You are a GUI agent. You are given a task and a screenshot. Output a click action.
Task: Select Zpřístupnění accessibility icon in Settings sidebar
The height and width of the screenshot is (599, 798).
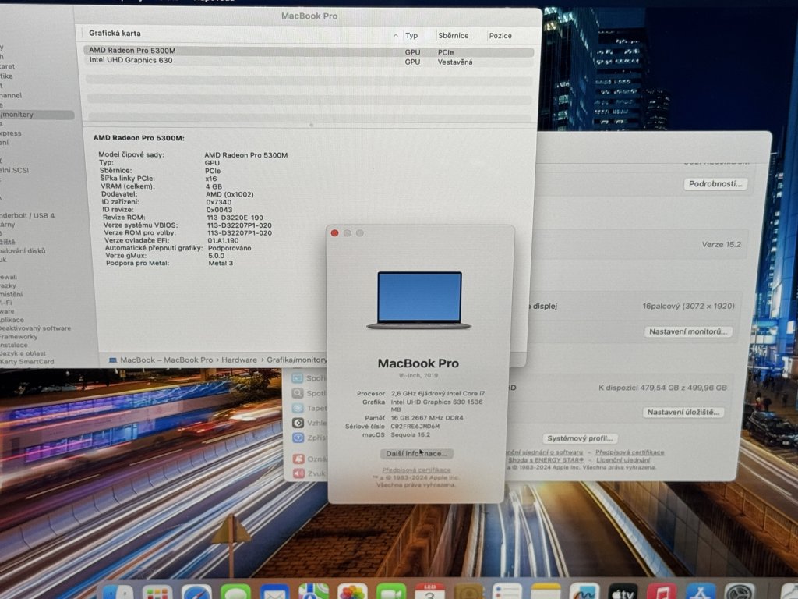click(x=298, y=438)
